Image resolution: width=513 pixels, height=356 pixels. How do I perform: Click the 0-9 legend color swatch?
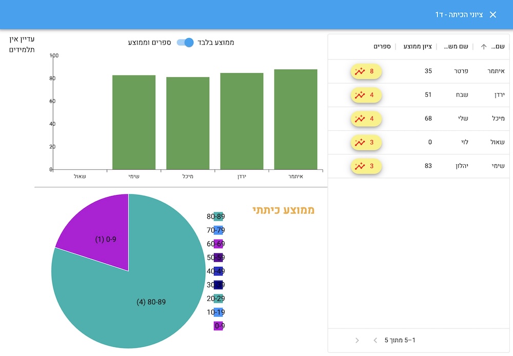218,326
